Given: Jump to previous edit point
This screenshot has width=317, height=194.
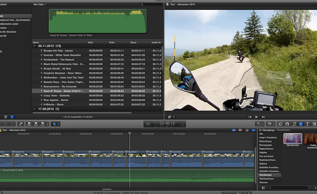Looking at the screenshot, I should point(250,117).
